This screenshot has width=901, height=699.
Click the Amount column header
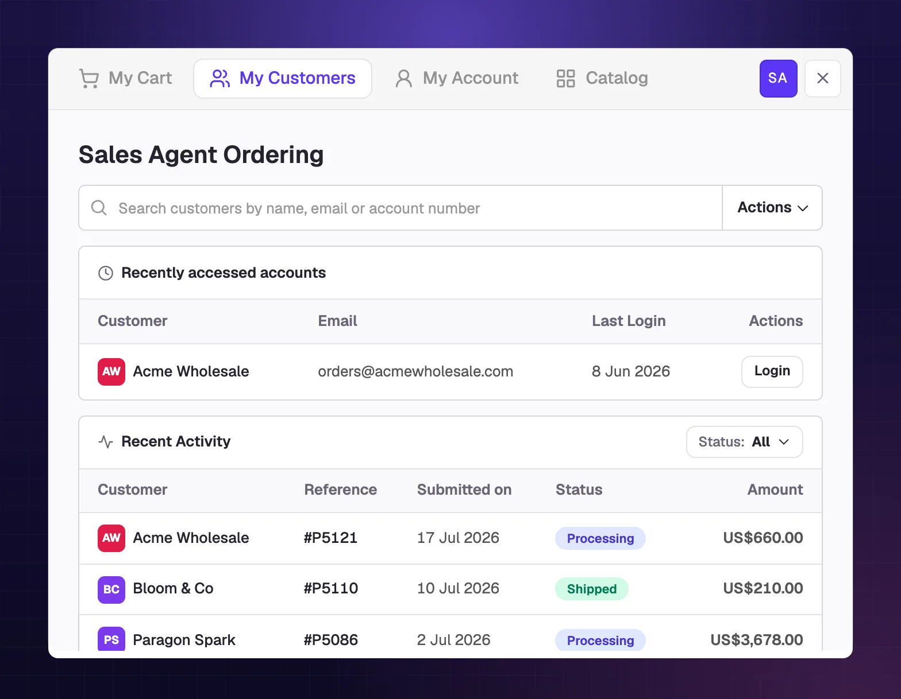775,490
